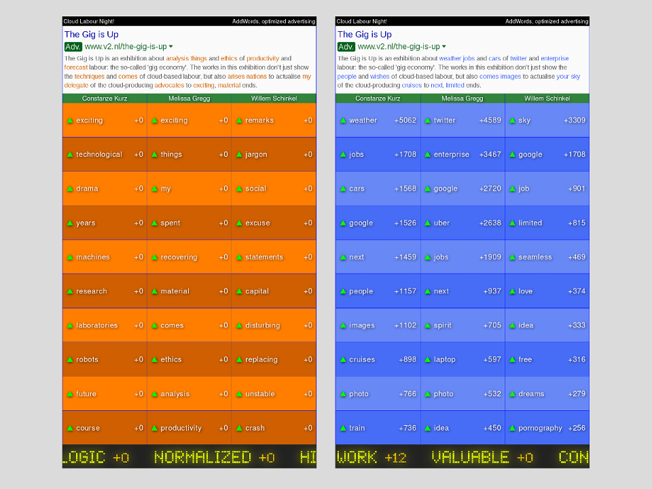The image size is (652, 489).
Task: Click the green arrow icon next to 'jargon'
Action: 239,154
